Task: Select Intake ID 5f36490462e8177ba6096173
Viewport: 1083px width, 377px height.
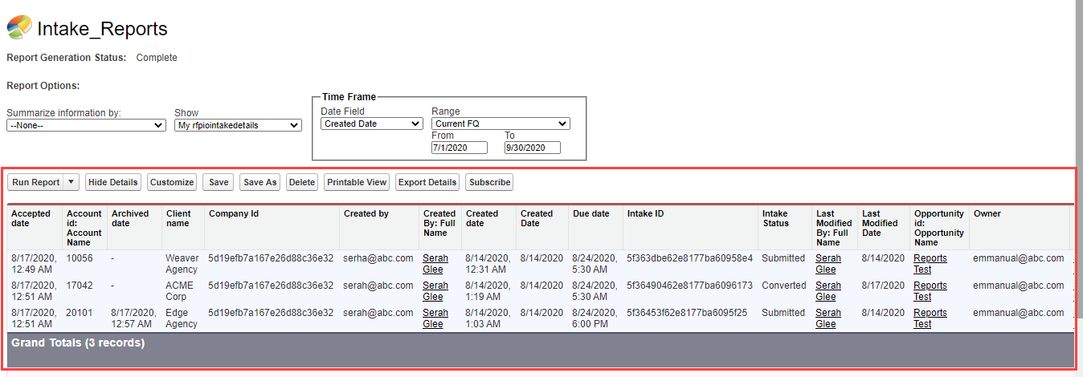Action: pos(689,286)
